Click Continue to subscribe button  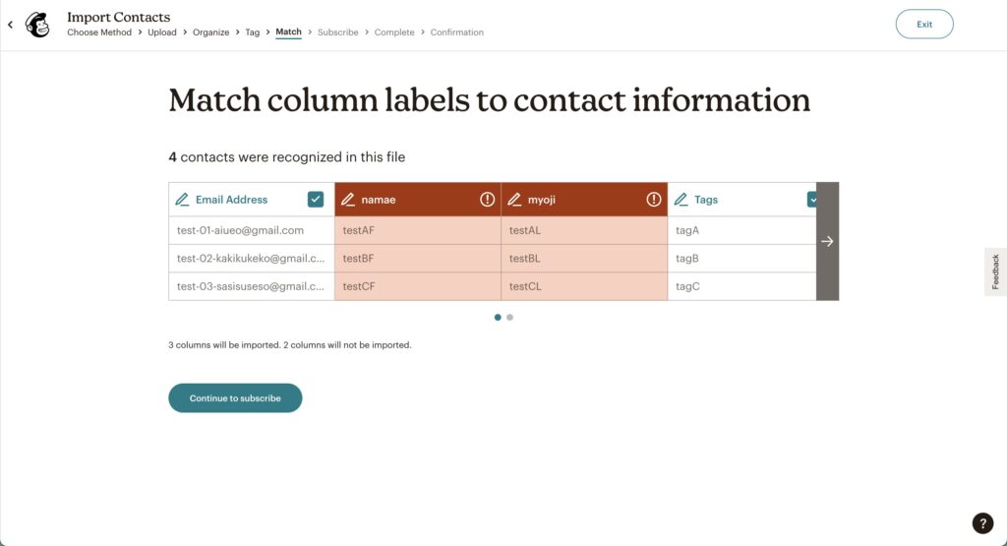click(235, 398)
